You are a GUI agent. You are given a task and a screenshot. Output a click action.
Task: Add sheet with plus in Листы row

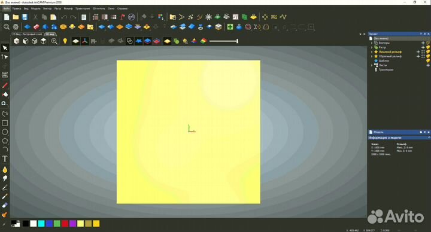(x=428, y=65)
